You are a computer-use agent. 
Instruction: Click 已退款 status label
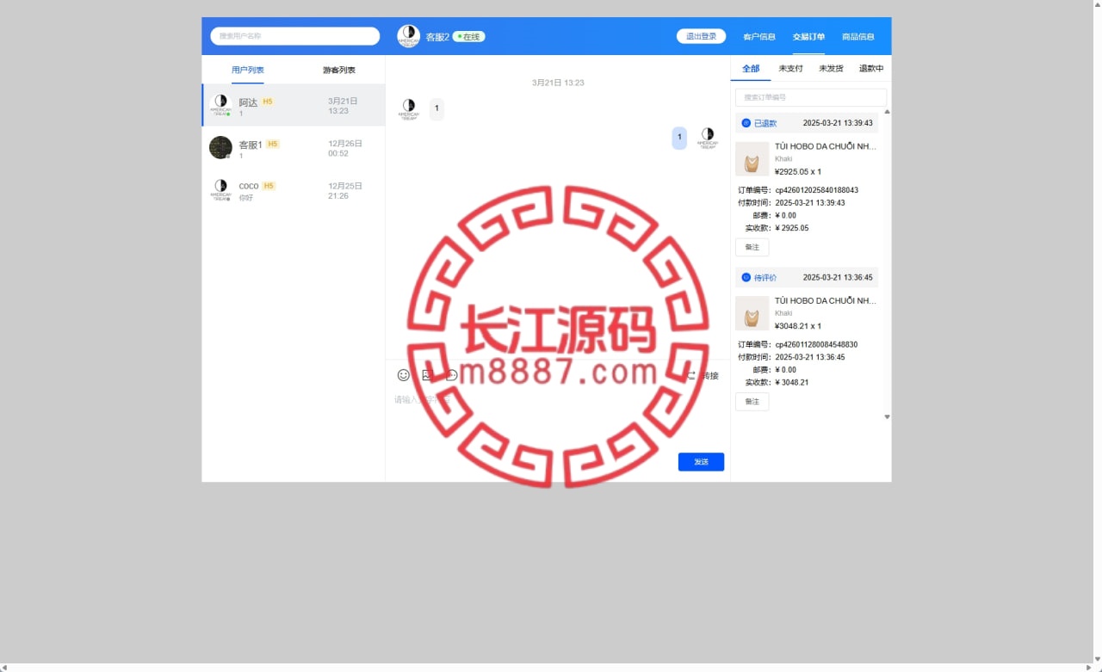tap(765, 123)
